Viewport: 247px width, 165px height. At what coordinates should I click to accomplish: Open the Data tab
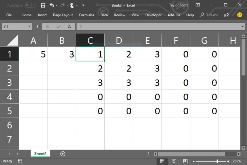click(104, 15)
